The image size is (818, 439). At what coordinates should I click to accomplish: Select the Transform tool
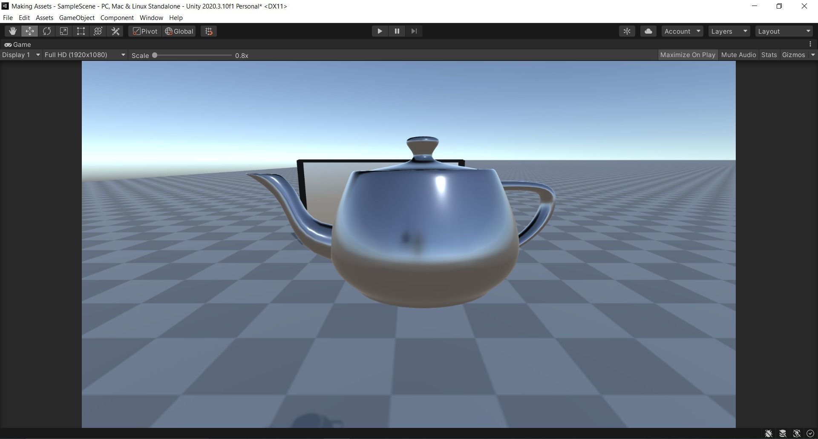pyautogui.click(x=98, y=31)
